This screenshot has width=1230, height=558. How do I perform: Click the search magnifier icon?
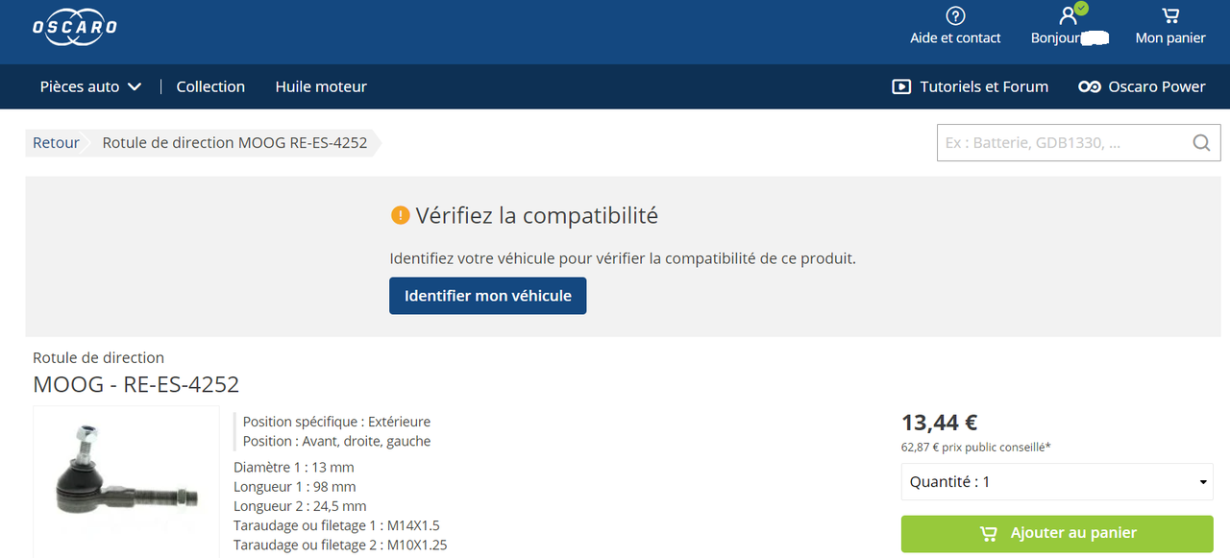coord(1201,143)
